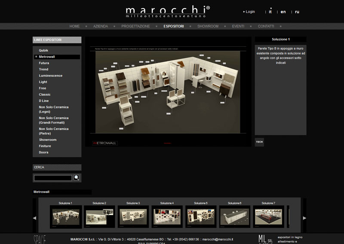Select Luminescence in the sidebar list
The height and width of the screenshot is (244, 344).
click(51, 76)
